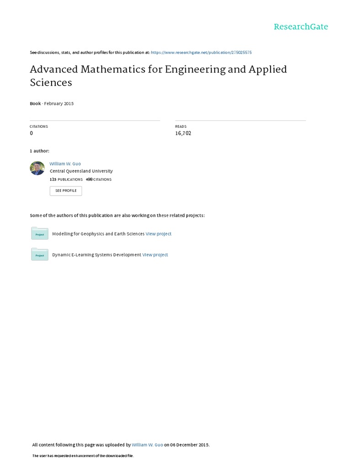351x469 pixels.
Task: Click the citations count of 0
Action: click(32, 133)
